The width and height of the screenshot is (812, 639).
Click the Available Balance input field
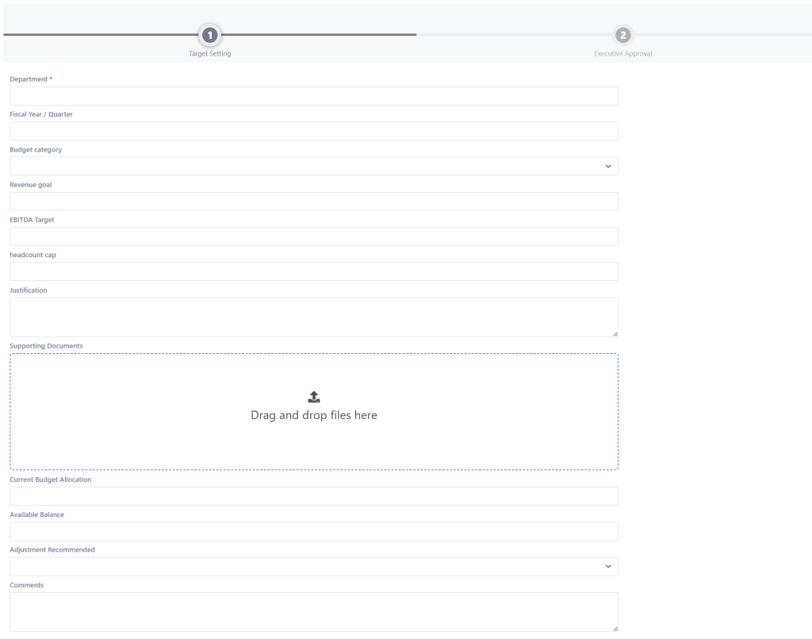pyautogui.click(x=314, y=531)
